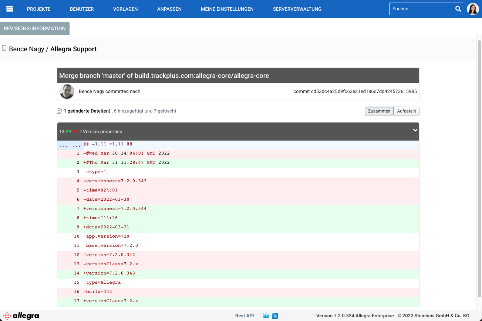The image size is (482, 321).
Task: Open the Allegra Support repository link
Action: pos(74,49)
